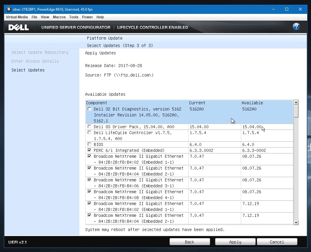Uncheck Broadcom B4:08 Embedded 4-1 checkbox
The height and width of the screenshot is (252, 311).
coord(89,192)
